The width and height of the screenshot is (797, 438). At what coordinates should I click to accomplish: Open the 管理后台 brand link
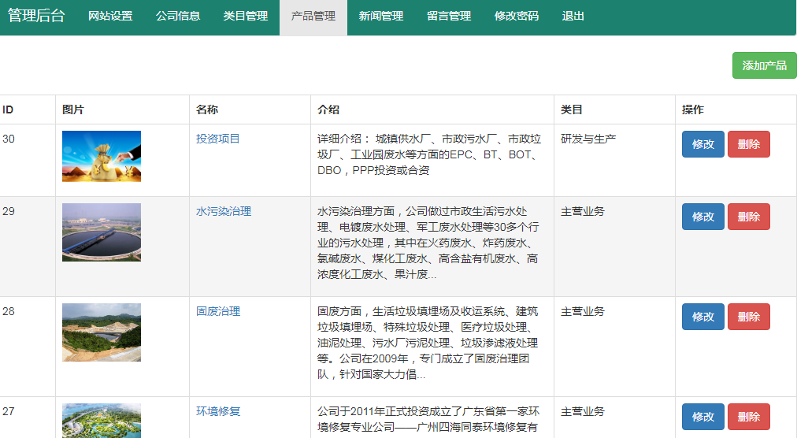[x=36, y=16]
